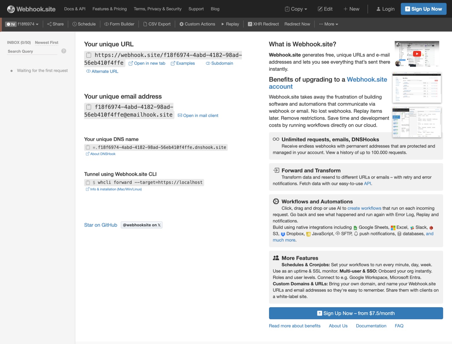
Task: Open About DNSHook link
Action: pyautogui.click(x=100, y=154)
